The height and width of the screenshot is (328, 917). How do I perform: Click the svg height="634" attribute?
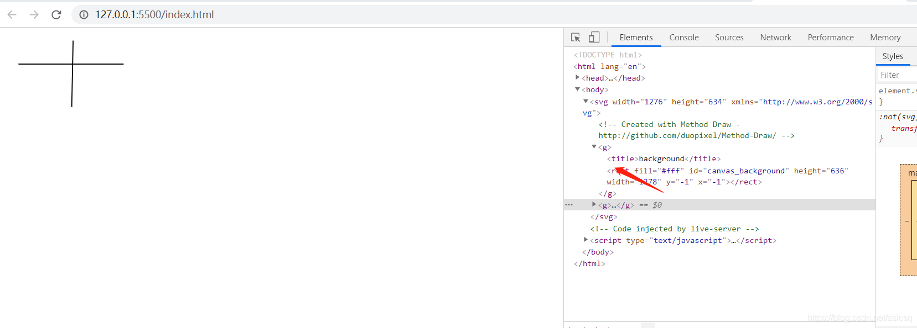pyautogui.click(x=698, y=102)
